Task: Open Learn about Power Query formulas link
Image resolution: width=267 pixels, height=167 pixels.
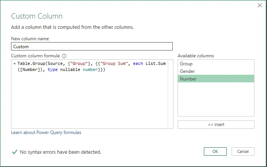Action: [46, 132]
